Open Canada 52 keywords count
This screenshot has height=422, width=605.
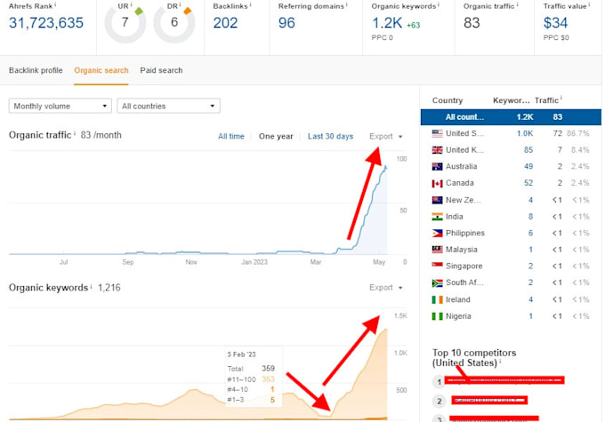[528, 183]
